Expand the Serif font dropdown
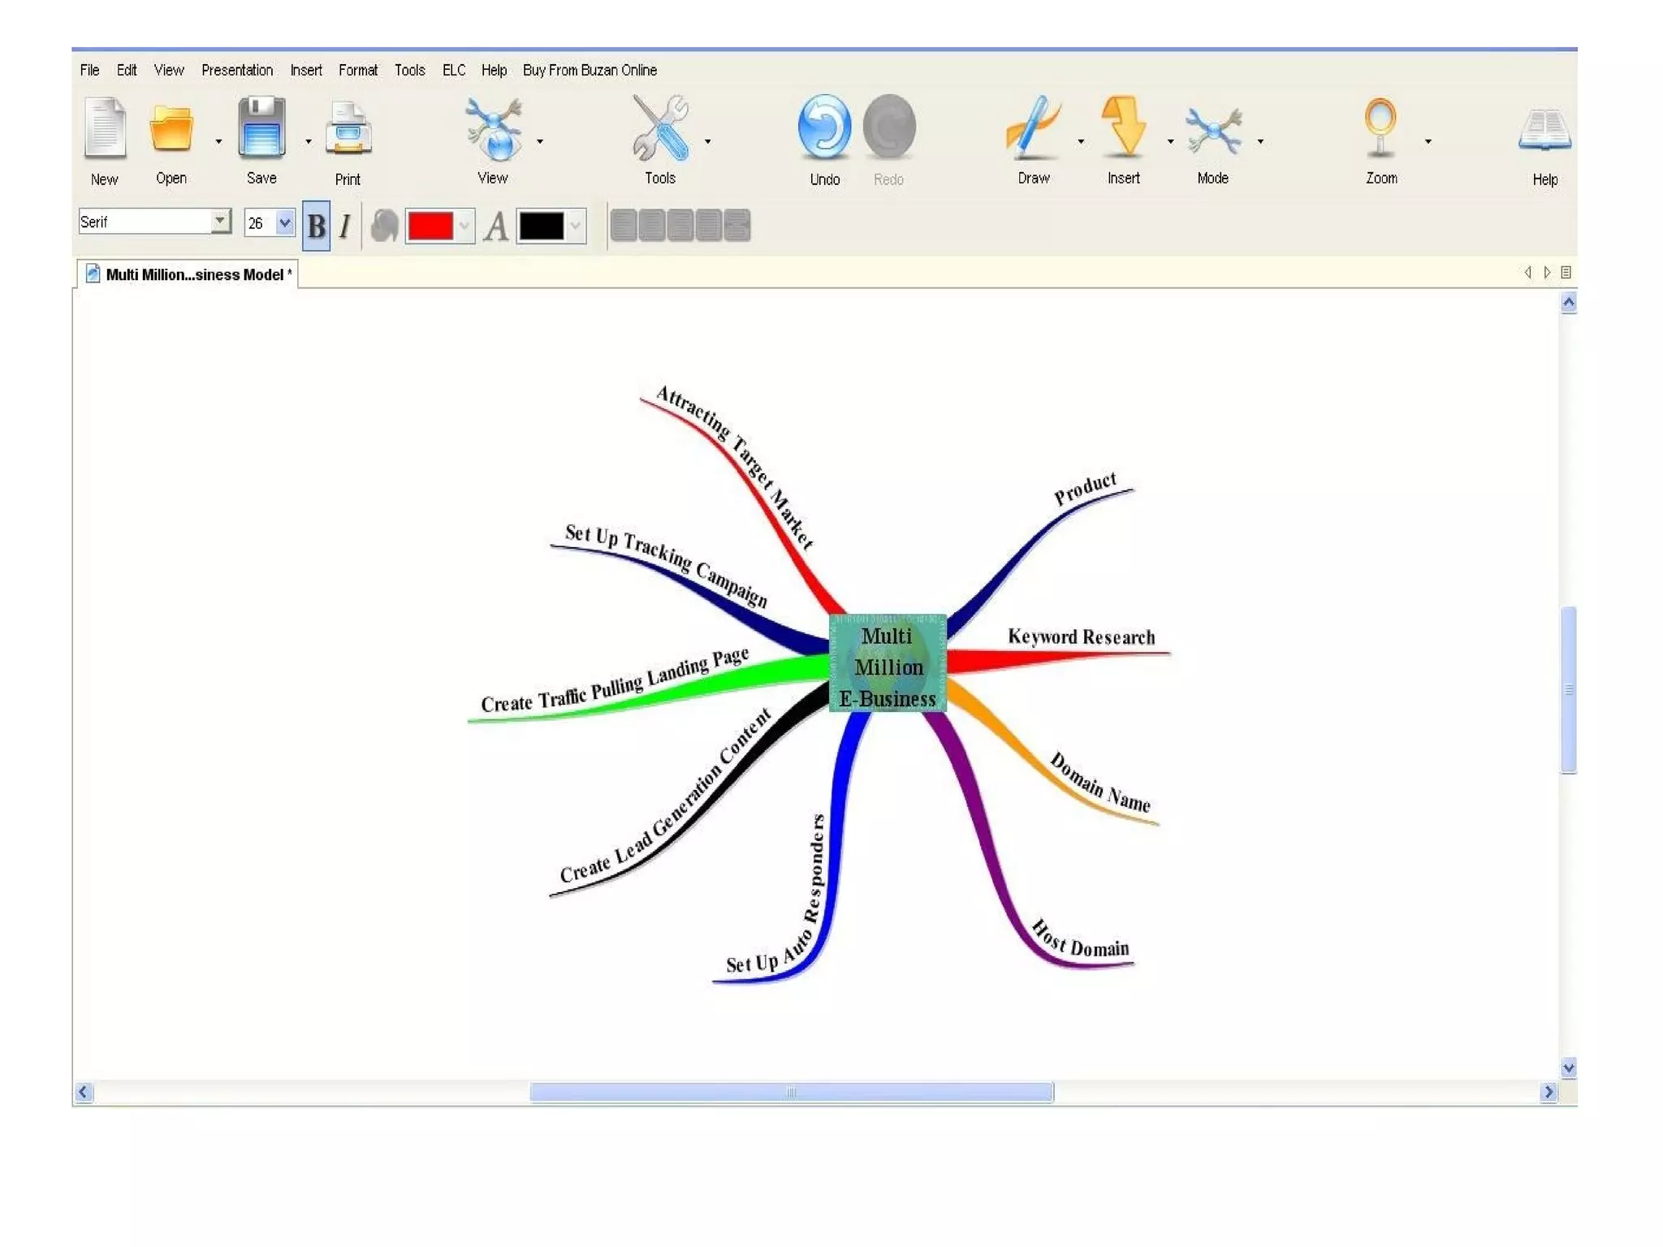 coord(220,221)
